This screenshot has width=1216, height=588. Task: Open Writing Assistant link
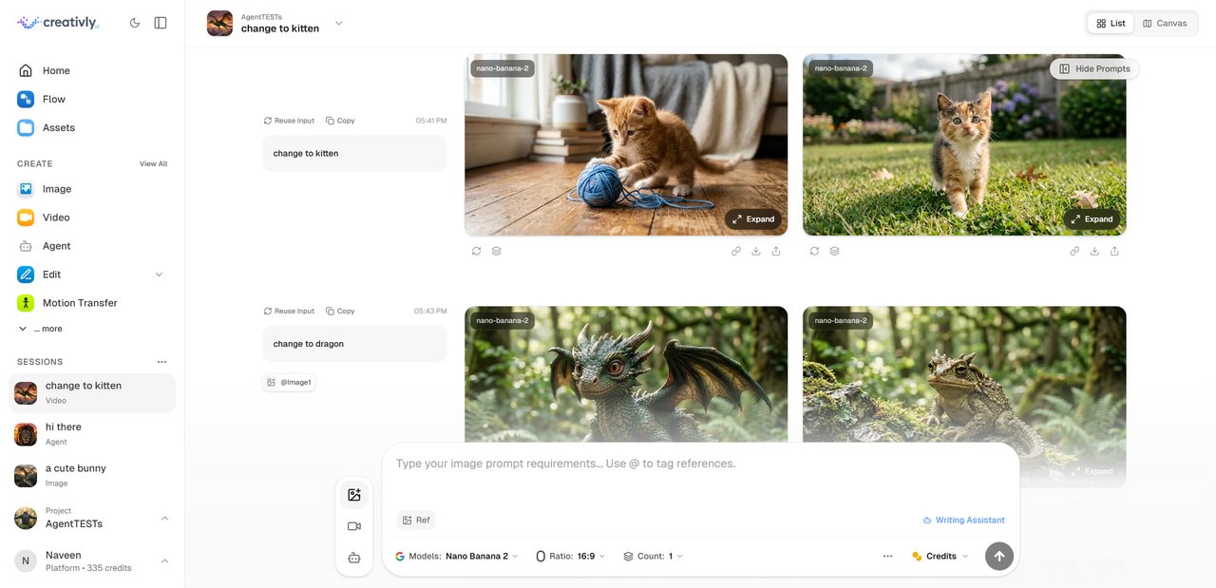coord(963,520)
